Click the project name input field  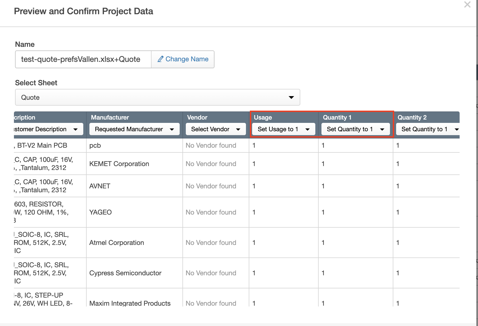83,59
